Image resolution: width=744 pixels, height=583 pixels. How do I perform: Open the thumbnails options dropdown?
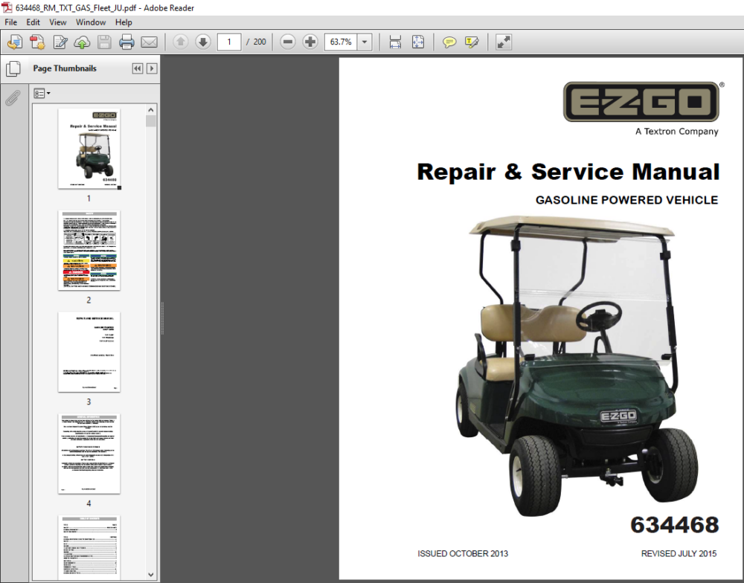click(x=42, y=94)
